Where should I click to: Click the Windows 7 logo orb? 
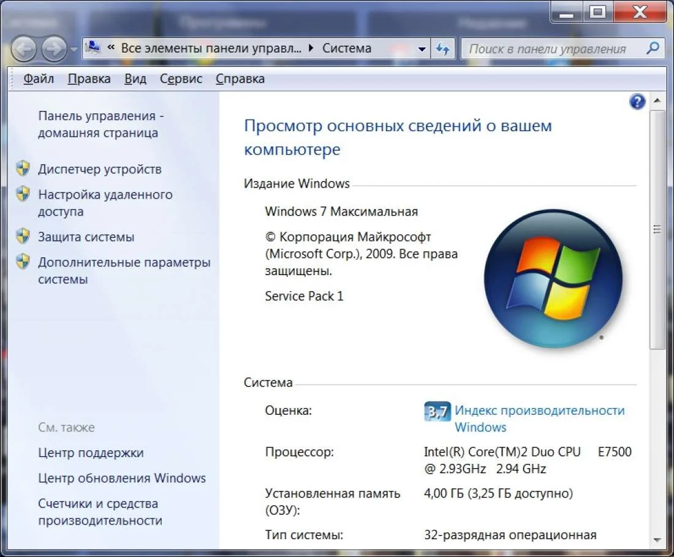point(553,278)
